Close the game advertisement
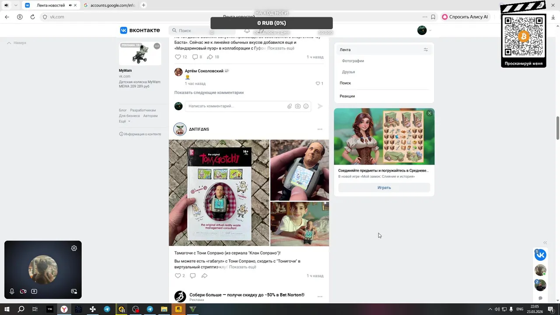 click(x=430, y=113)
